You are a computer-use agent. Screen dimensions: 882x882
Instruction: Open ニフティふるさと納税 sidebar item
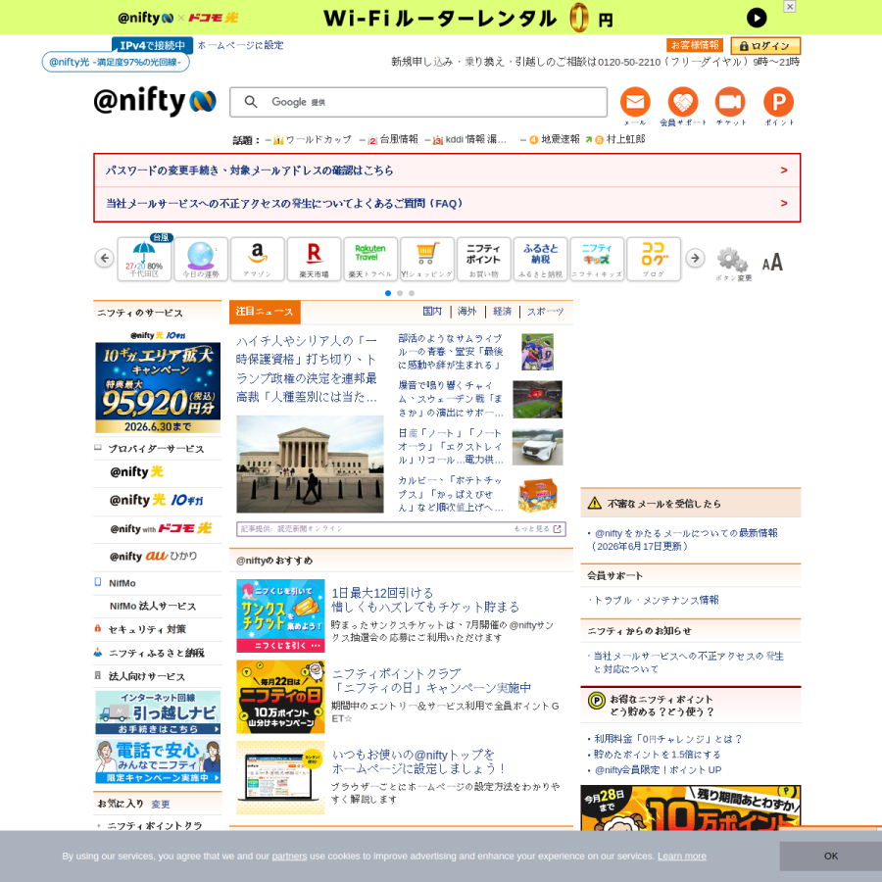[158, 653]
